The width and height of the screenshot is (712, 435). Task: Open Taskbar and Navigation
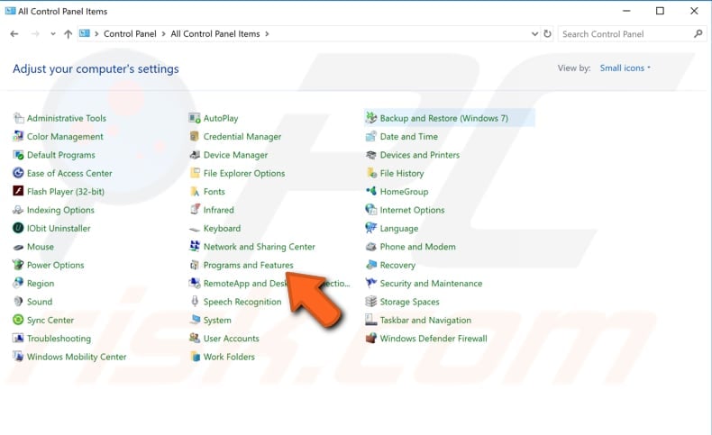coord(425,321)
